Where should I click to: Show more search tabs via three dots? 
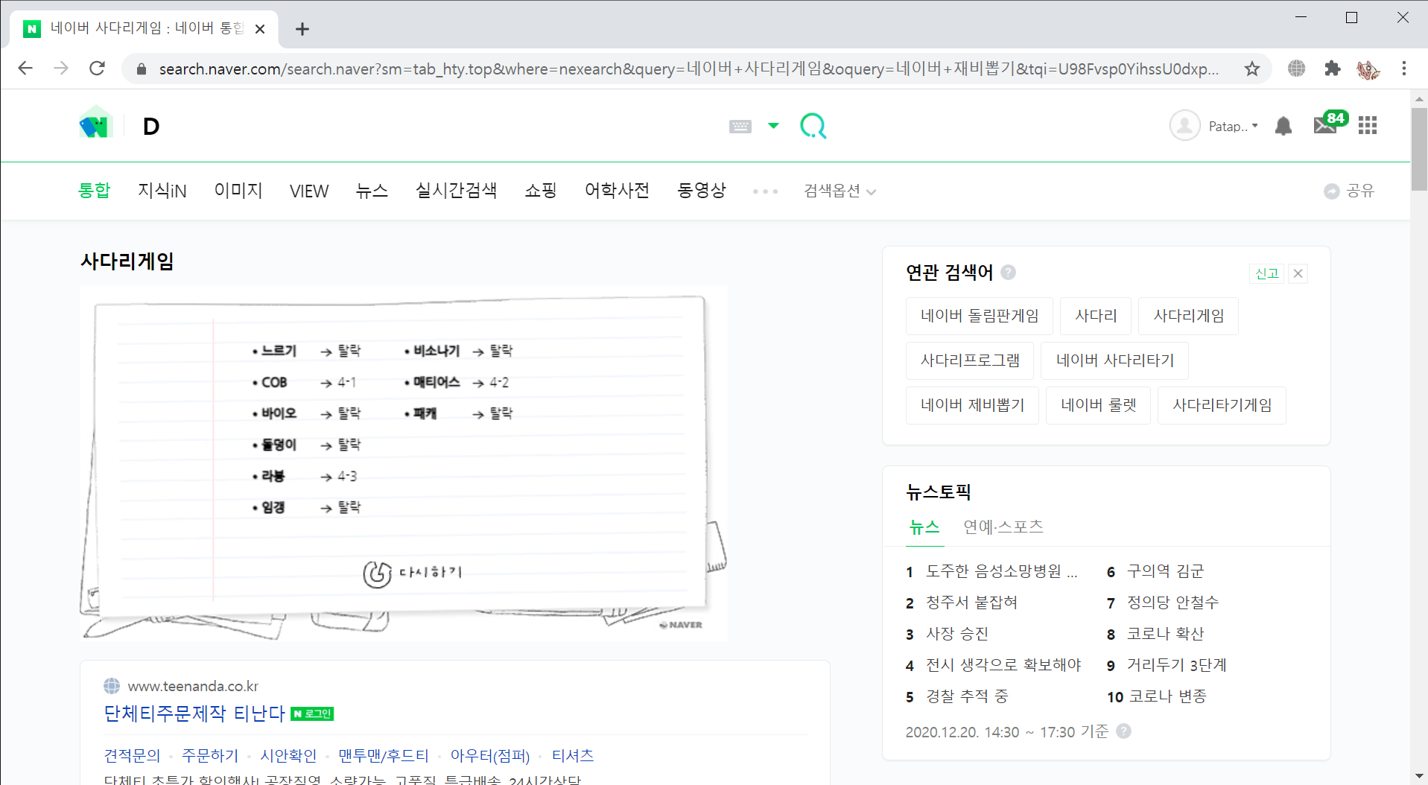click(x=765, y=191)
